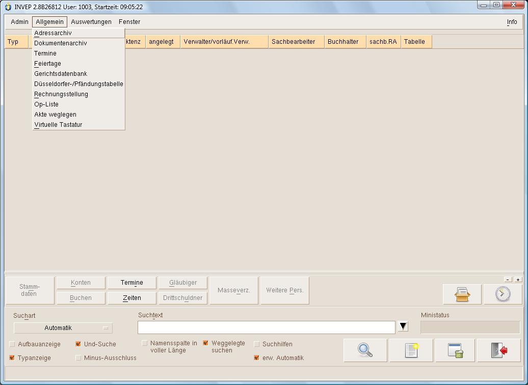This screenshot has width=528, height=385.
Task: Click the Buchhalter column header
Action: click(345, 42)
